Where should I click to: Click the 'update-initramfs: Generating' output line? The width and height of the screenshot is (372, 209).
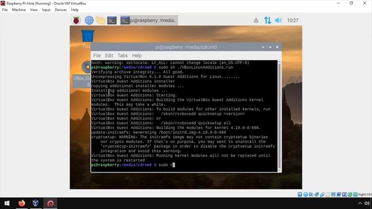[x=159, y=132]
